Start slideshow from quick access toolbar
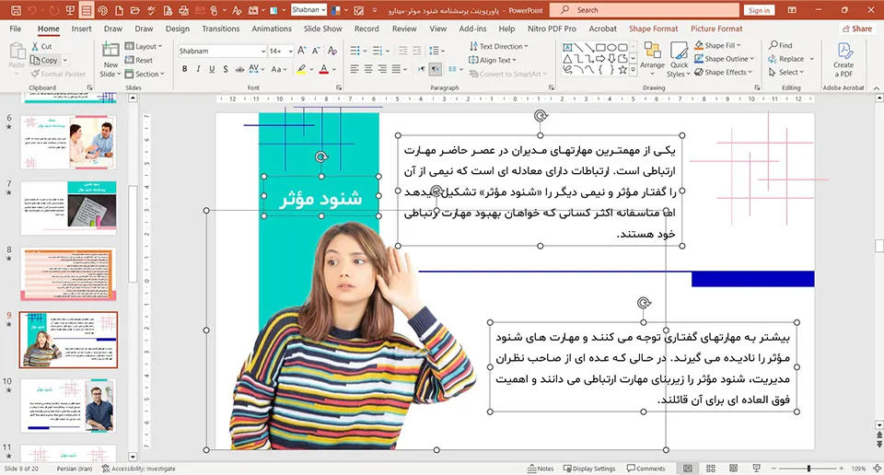Viewport: 884px width, 475px height. coord(70,10)
